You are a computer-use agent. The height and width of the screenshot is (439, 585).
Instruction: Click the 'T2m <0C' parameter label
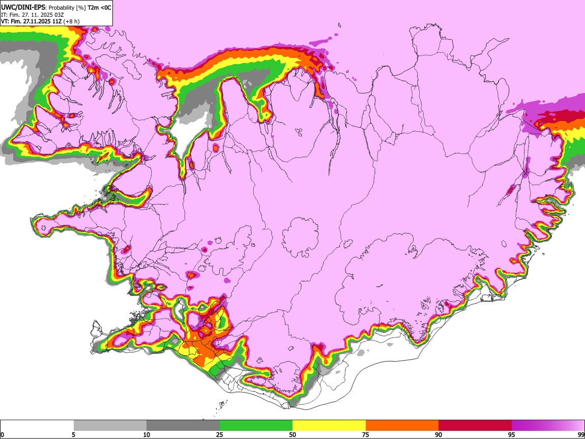(99, 8)
